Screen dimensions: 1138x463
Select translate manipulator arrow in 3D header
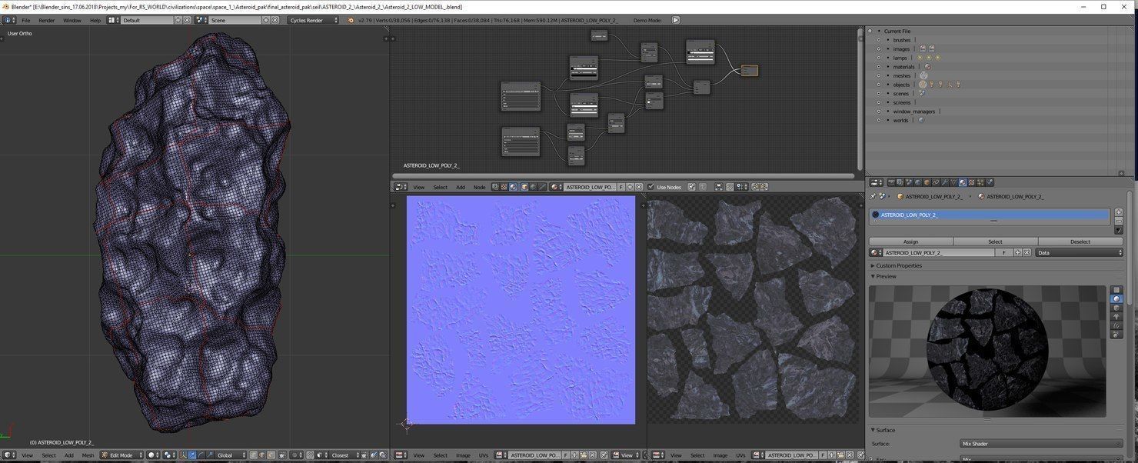191,455
